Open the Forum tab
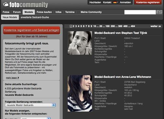 click(x=17, y=12)
